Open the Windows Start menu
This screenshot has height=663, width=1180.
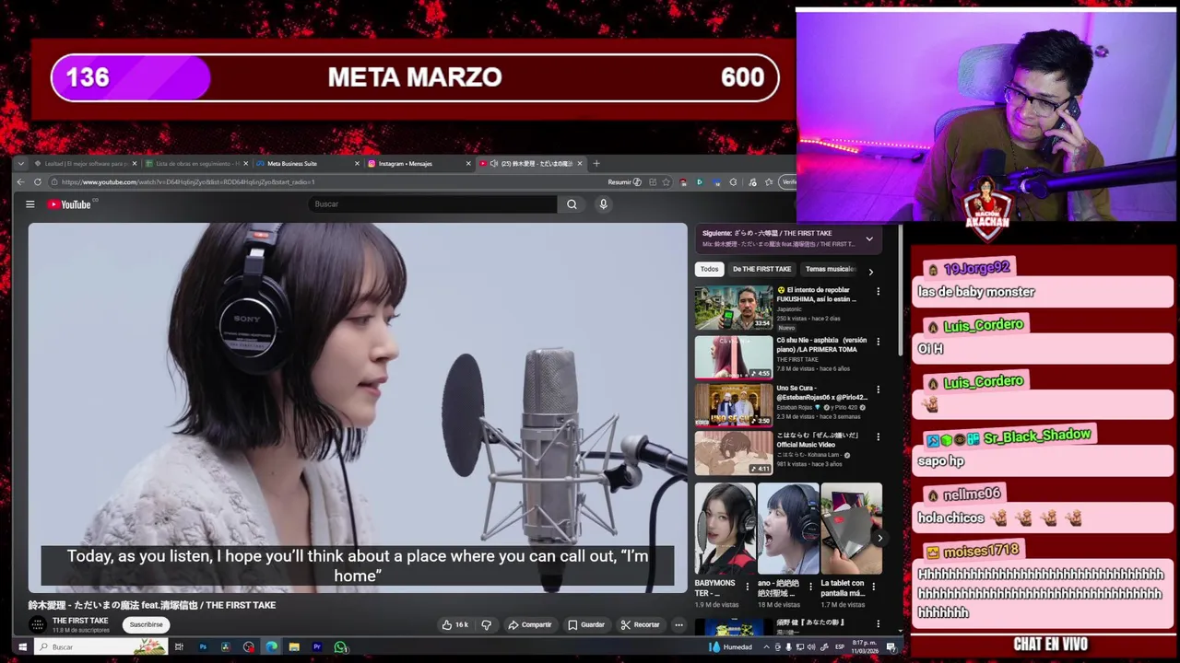22,647
